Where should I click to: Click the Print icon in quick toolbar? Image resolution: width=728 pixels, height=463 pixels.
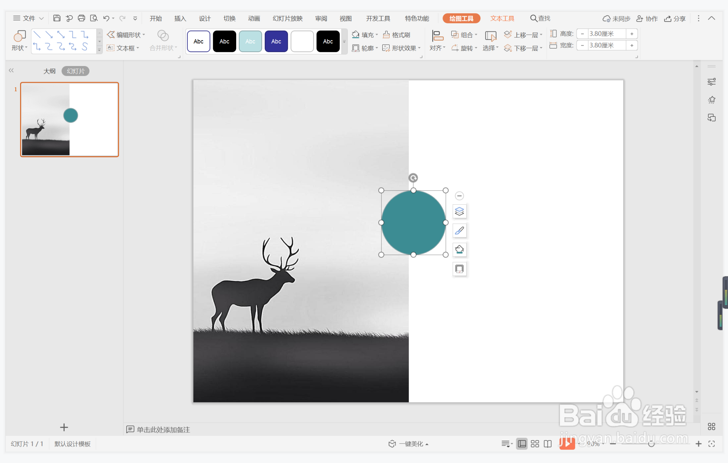81,18
